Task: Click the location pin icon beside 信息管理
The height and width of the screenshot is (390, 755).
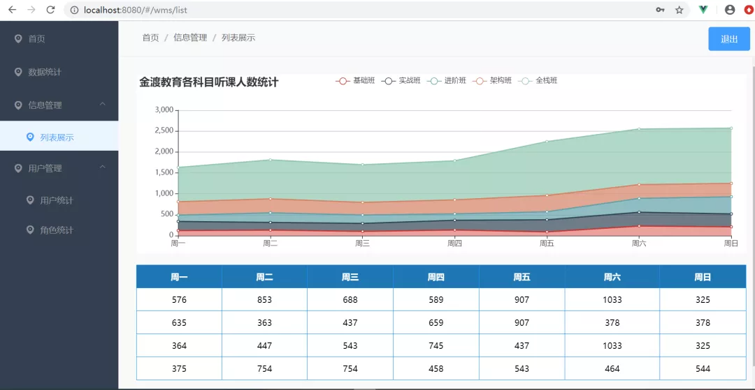Action: click(x=18, y=105)
